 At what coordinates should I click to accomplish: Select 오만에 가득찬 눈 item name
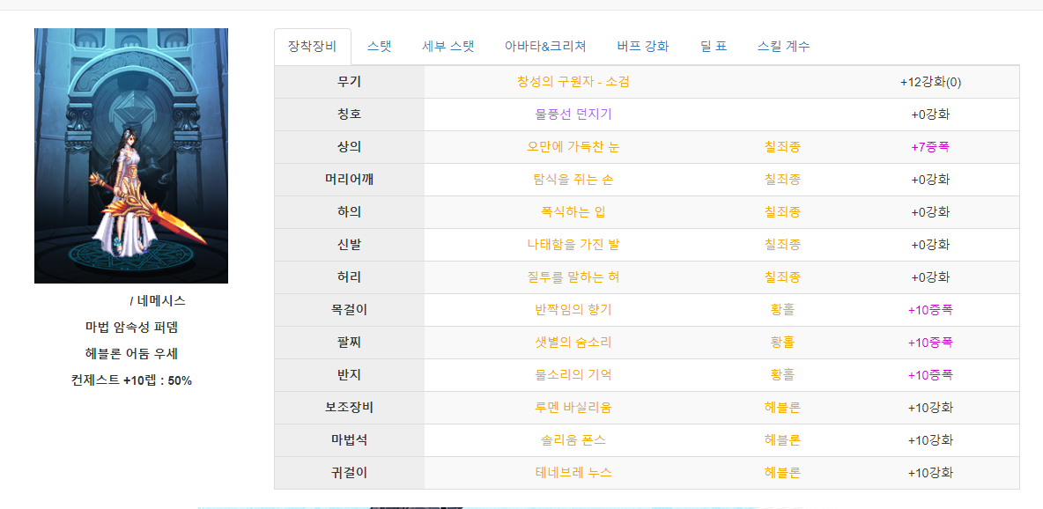pyautogui.click(x=573, y=147)
